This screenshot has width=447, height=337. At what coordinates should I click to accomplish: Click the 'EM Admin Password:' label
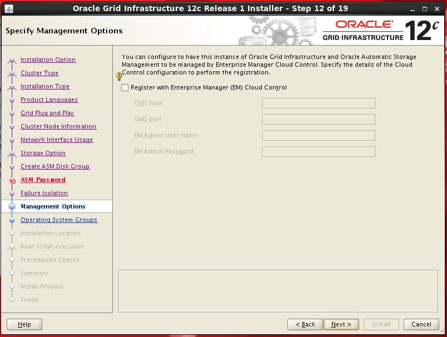click(x=165, y=151)
